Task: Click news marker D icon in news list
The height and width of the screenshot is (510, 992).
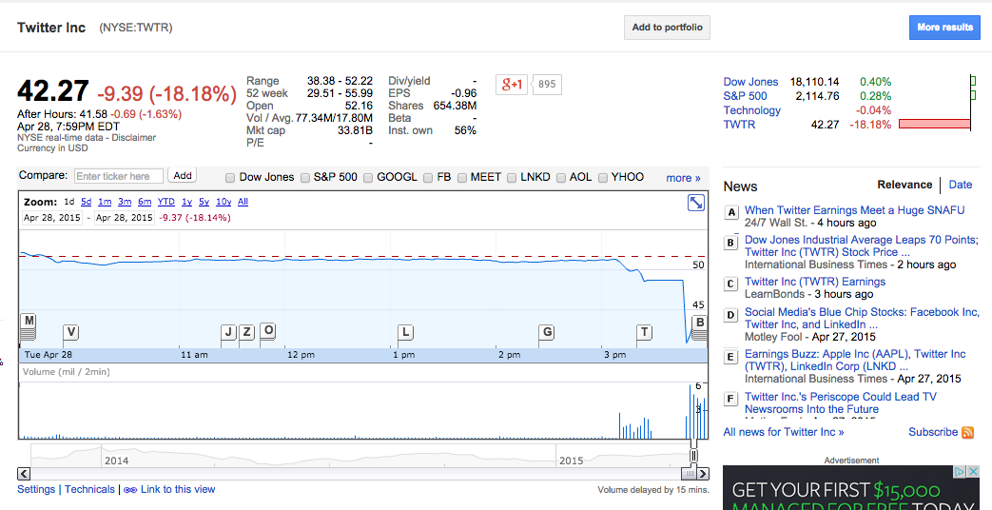Action: tap(730, 315)
